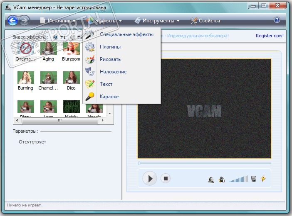Apply the Matrix effect thumbnail
The image size is (292, 216).
pos(71,109)
